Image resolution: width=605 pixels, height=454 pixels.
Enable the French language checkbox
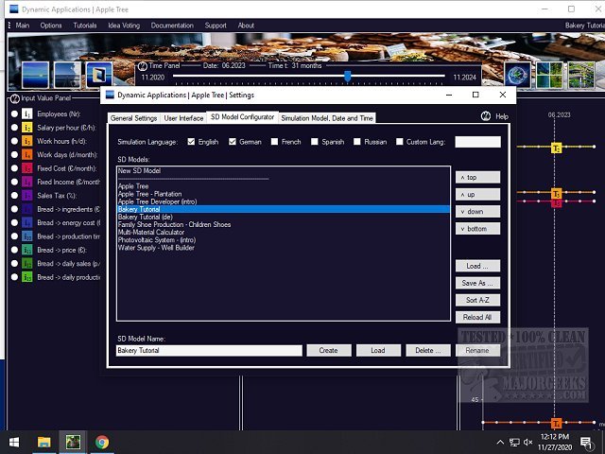pos(274,142)
